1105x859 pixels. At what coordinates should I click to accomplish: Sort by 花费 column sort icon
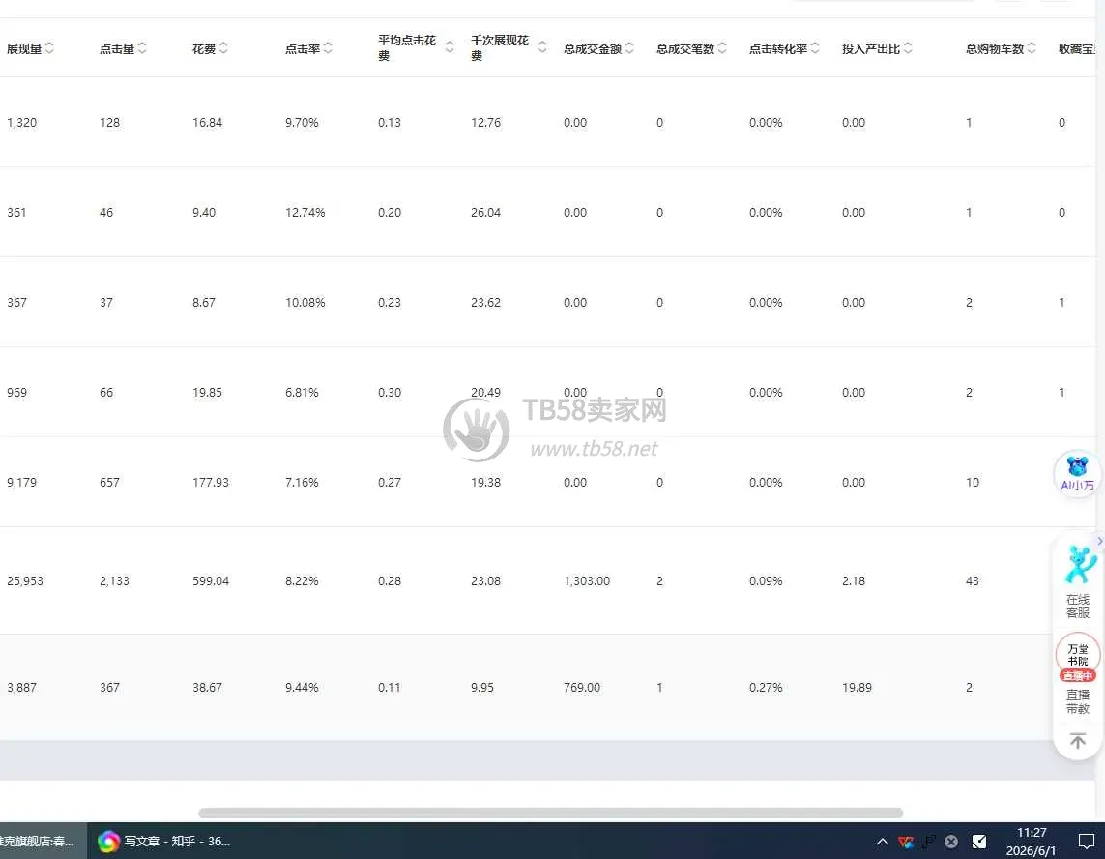(x=223, y=48)
